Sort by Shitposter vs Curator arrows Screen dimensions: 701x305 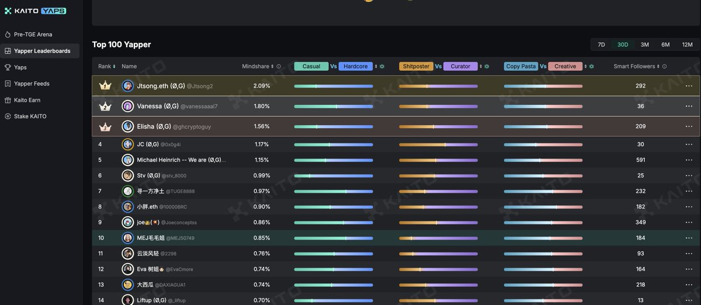[481, 67]
